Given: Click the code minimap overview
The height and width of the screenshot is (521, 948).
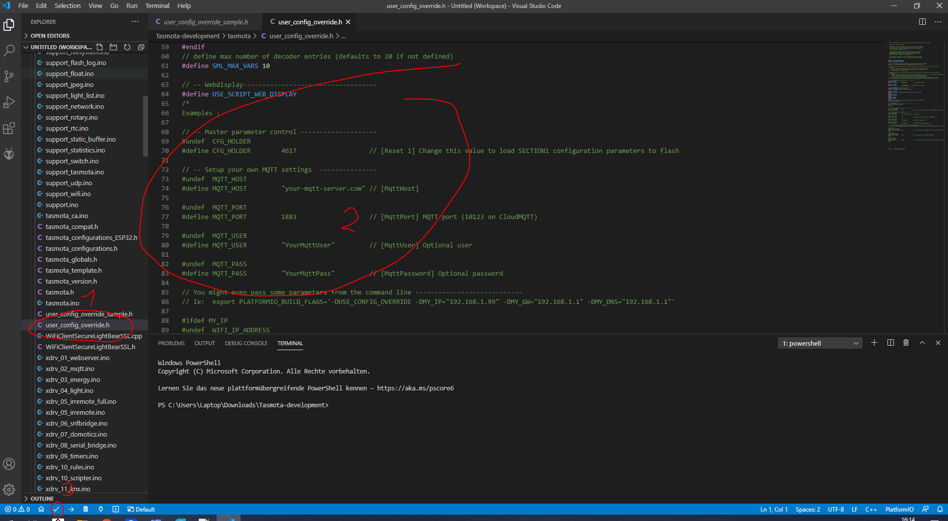Looking at the screenshot, I should click(x=915, y=95).
